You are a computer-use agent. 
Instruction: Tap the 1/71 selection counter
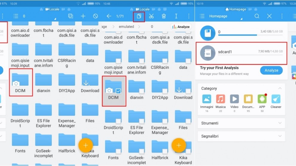120,16
